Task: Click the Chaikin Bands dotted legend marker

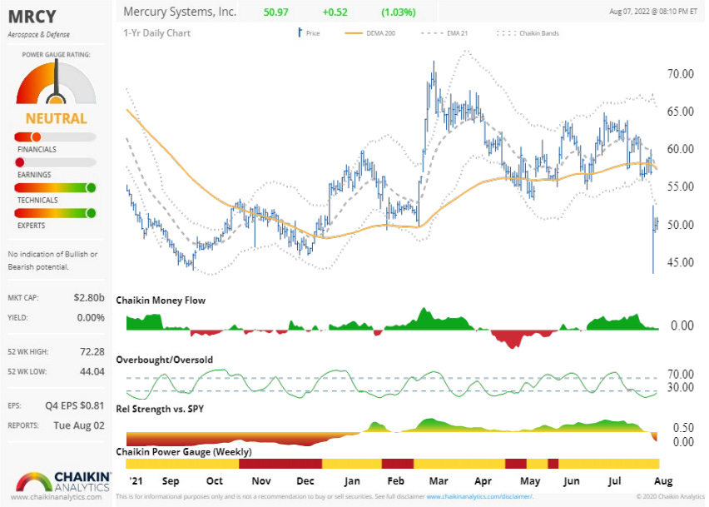Action: (x=506, y=33)
